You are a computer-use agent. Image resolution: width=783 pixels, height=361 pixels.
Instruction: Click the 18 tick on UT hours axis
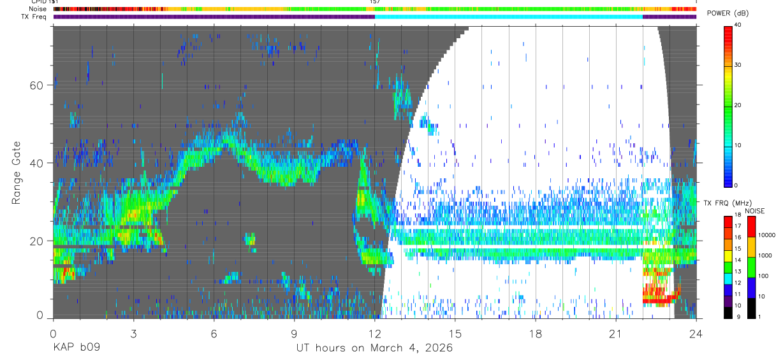click(x=536, y=333)
